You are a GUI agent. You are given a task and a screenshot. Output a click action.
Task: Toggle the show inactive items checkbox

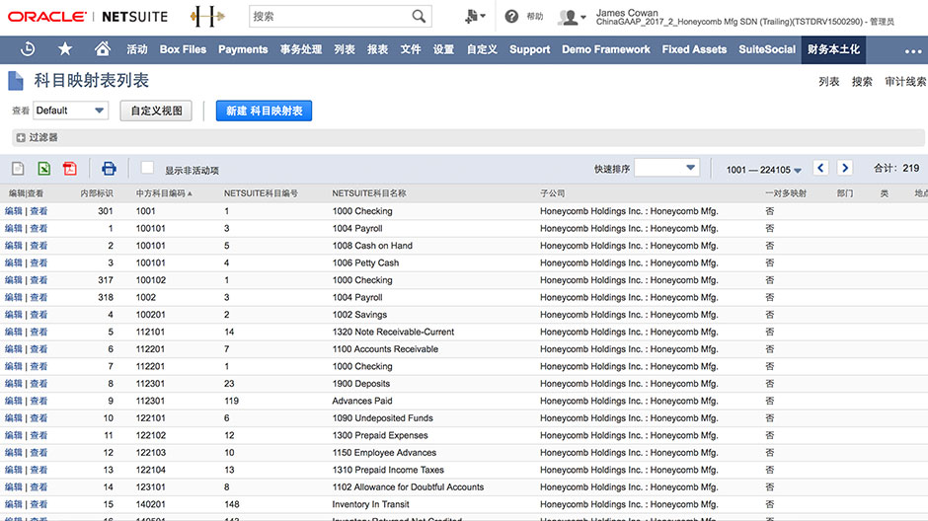coord(147,168)
